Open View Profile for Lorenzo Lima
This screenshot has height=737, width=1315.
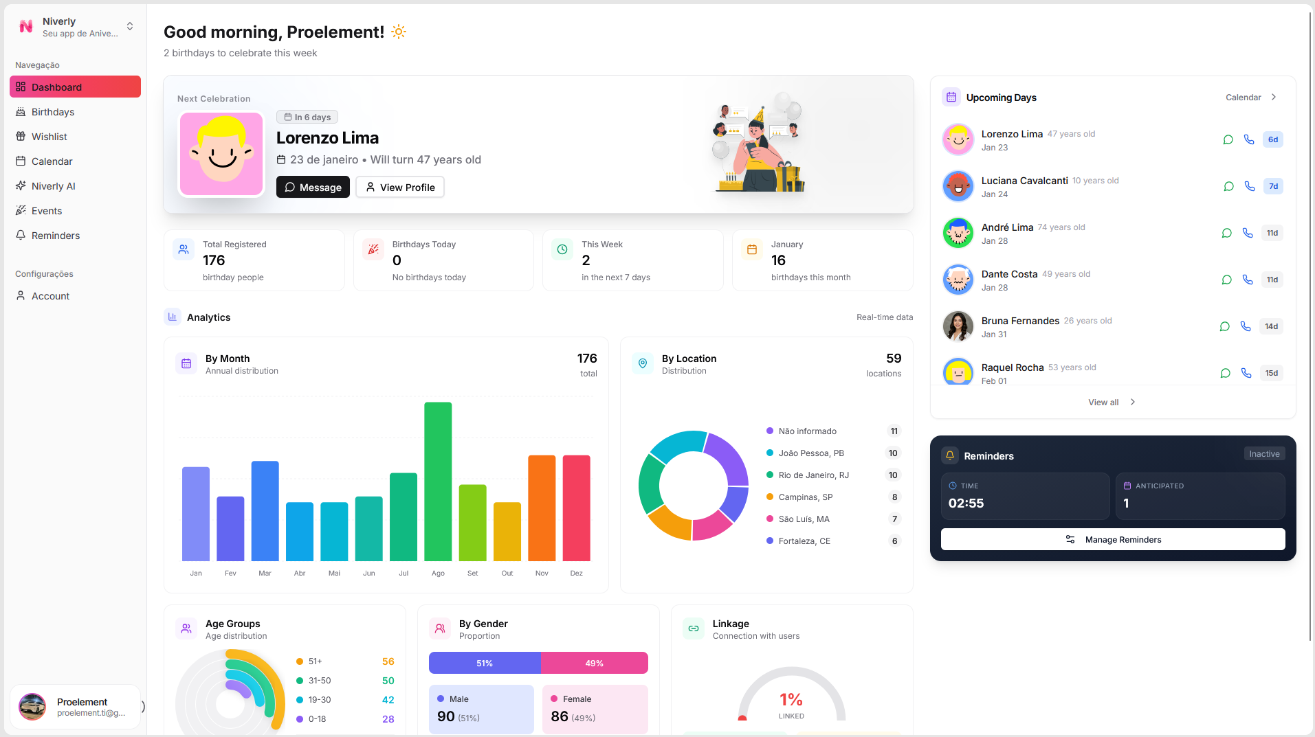pos(399,187)
